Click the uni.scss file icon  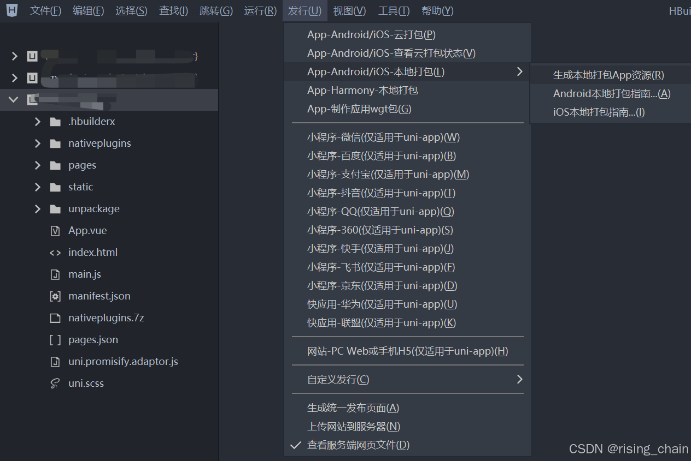[x=55, y=384]
